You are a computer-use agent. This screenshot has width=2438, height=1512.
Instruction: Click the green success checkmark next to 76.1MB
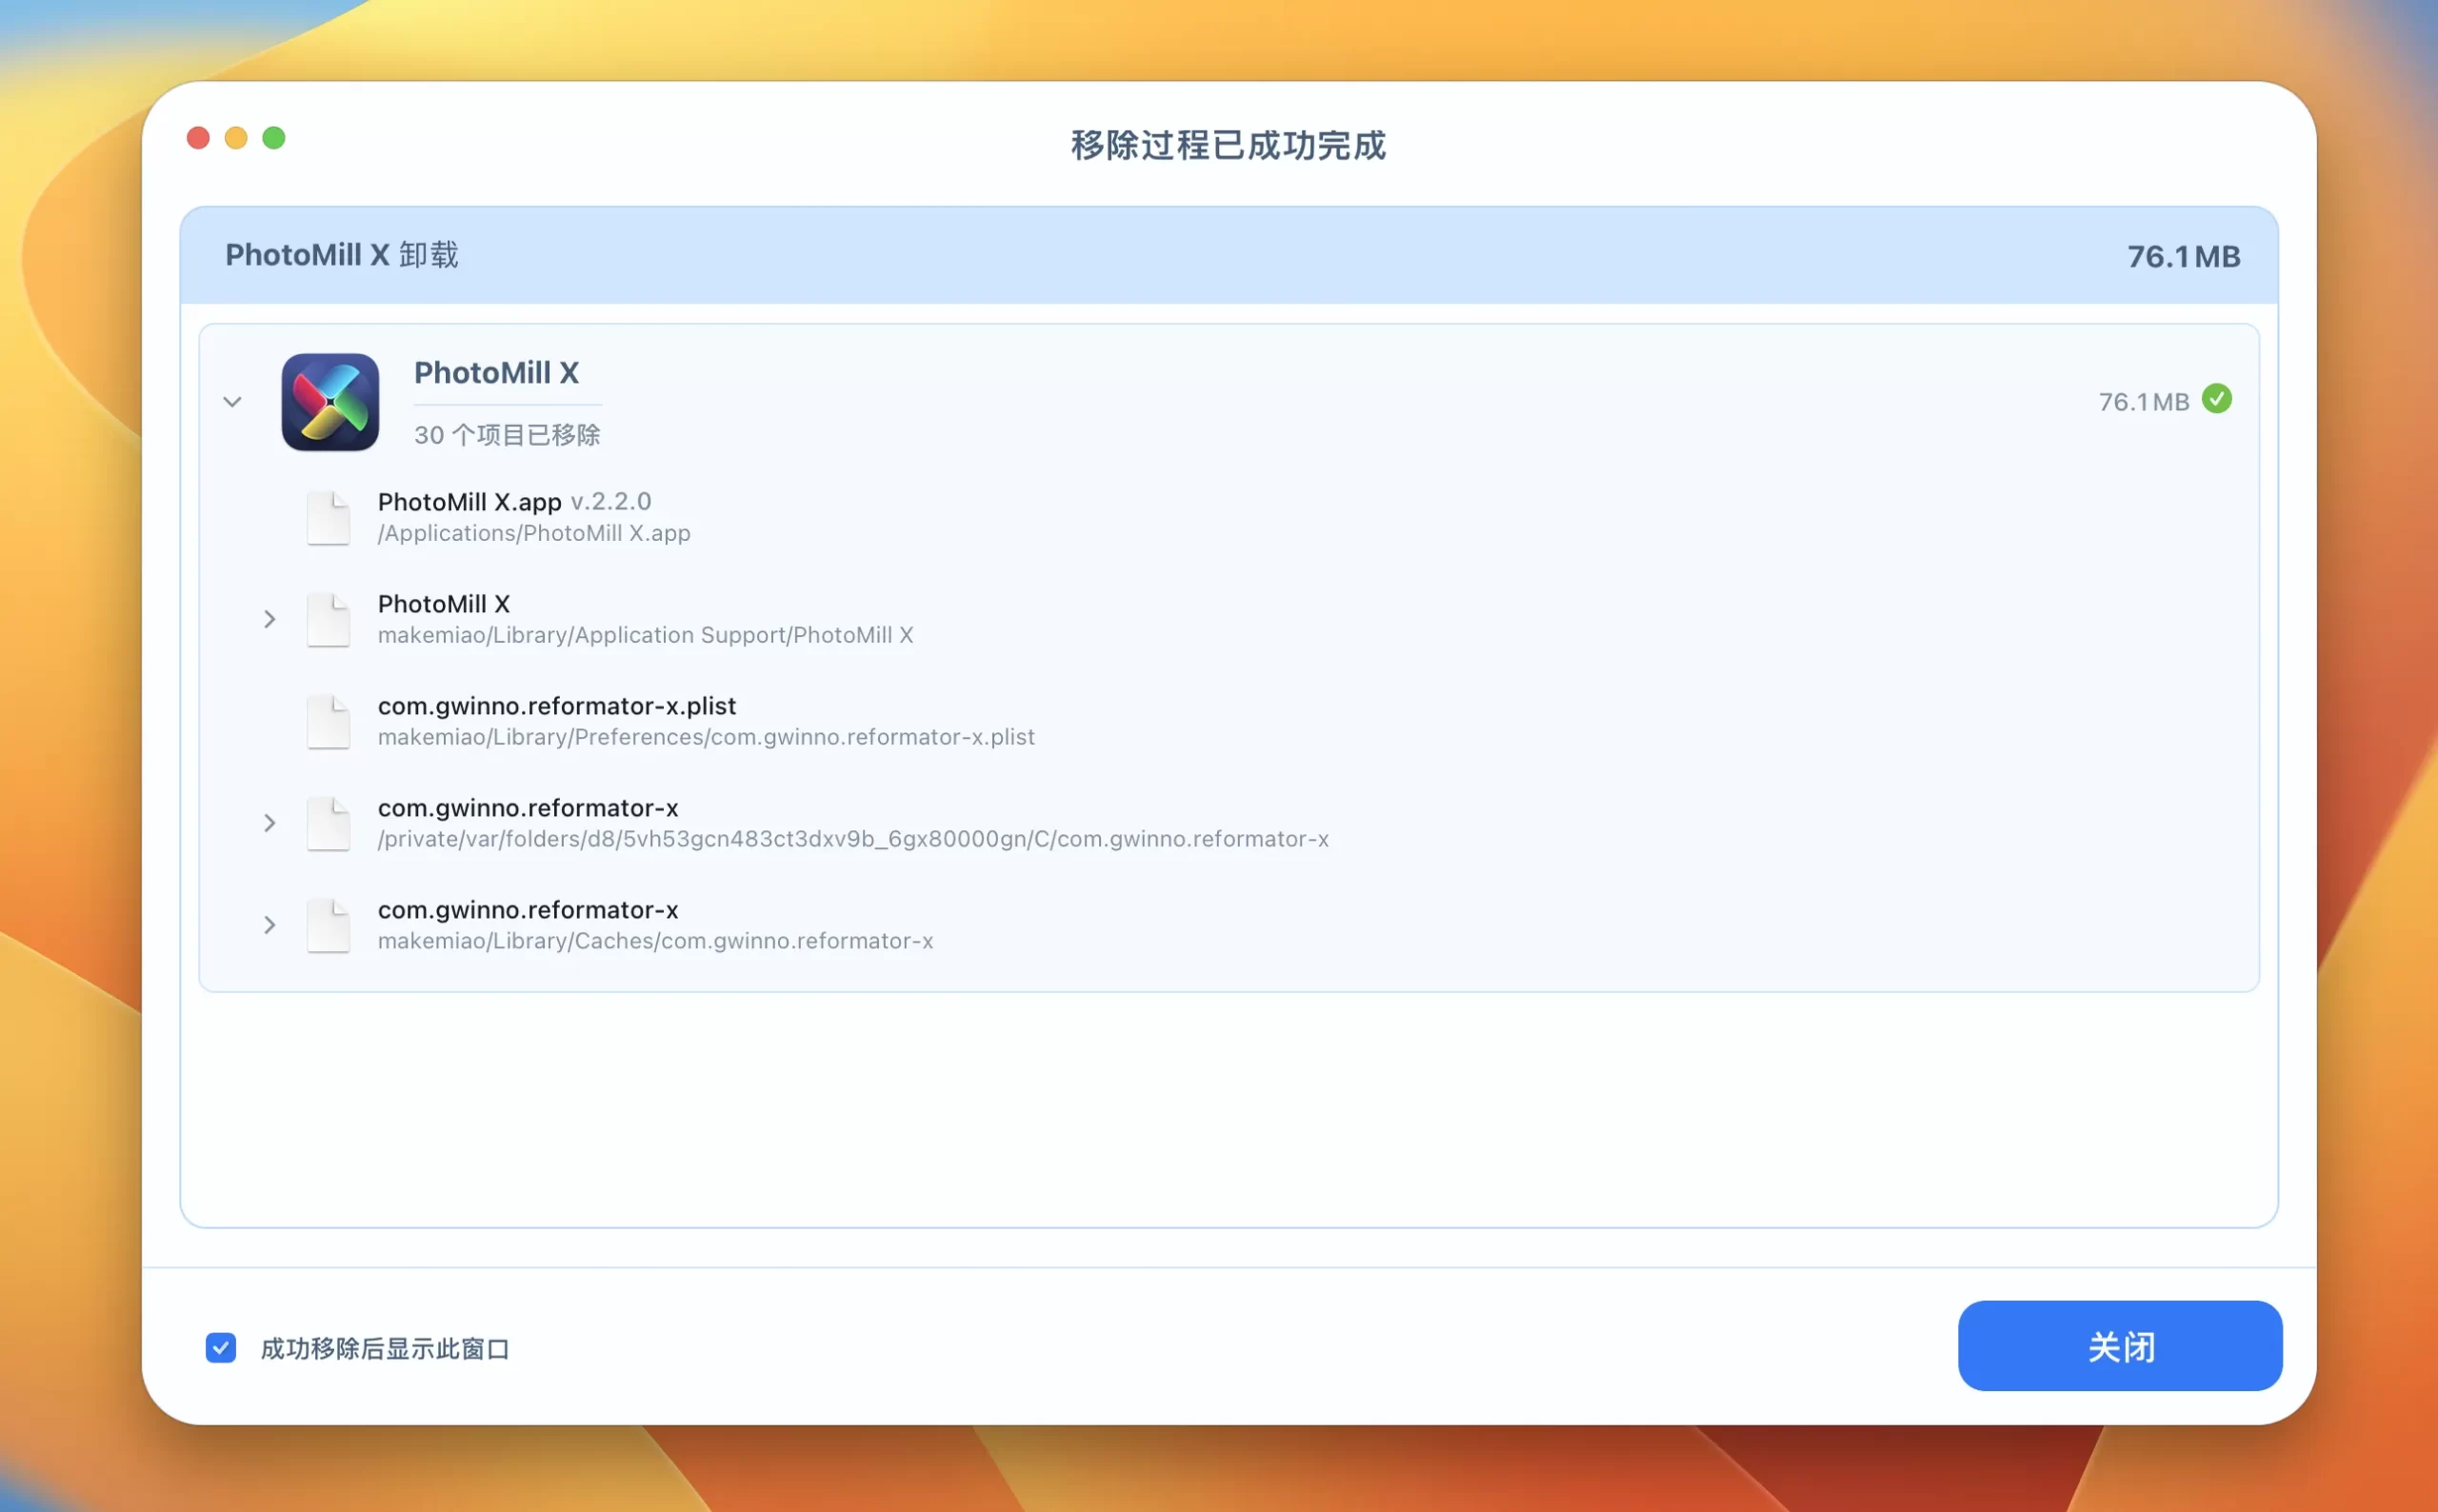[2218, 400]
